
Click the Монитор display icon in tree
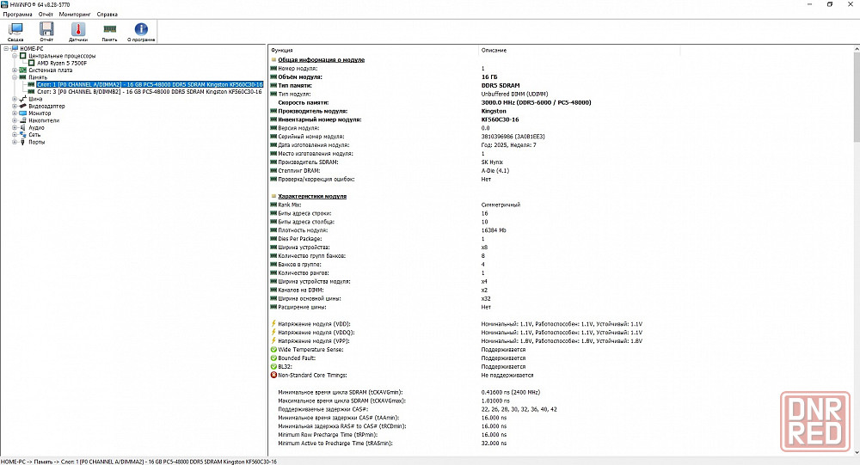(x=23, y=113)
